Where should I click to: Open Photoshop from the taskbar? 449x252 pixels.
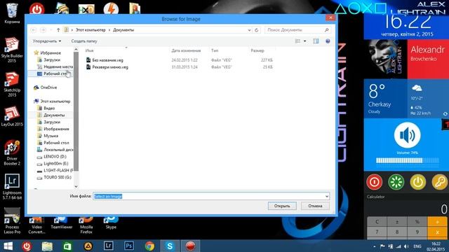(x=129, y=246)
